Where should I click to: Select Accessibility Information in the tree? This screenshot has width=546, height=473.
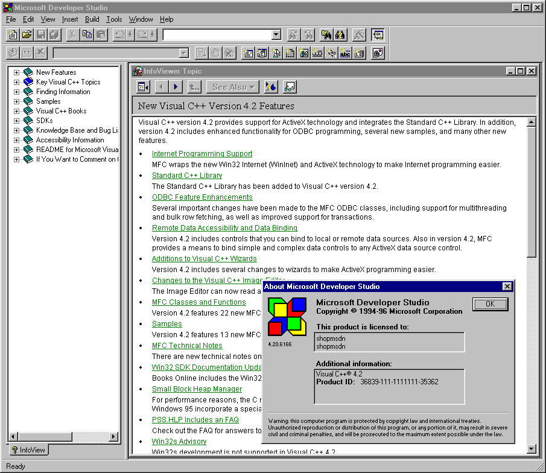click(x=70, y=140)
